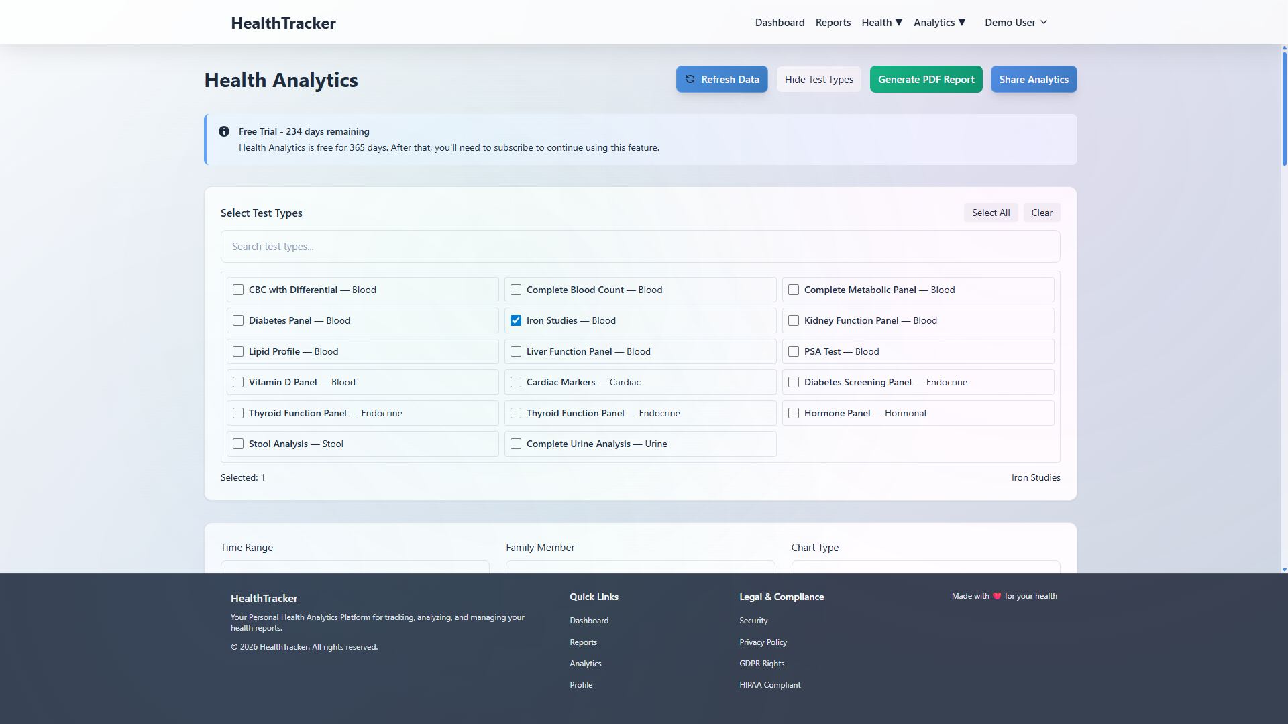
Task: Open the Analytics dropdown in navbar
Action: 939,23
